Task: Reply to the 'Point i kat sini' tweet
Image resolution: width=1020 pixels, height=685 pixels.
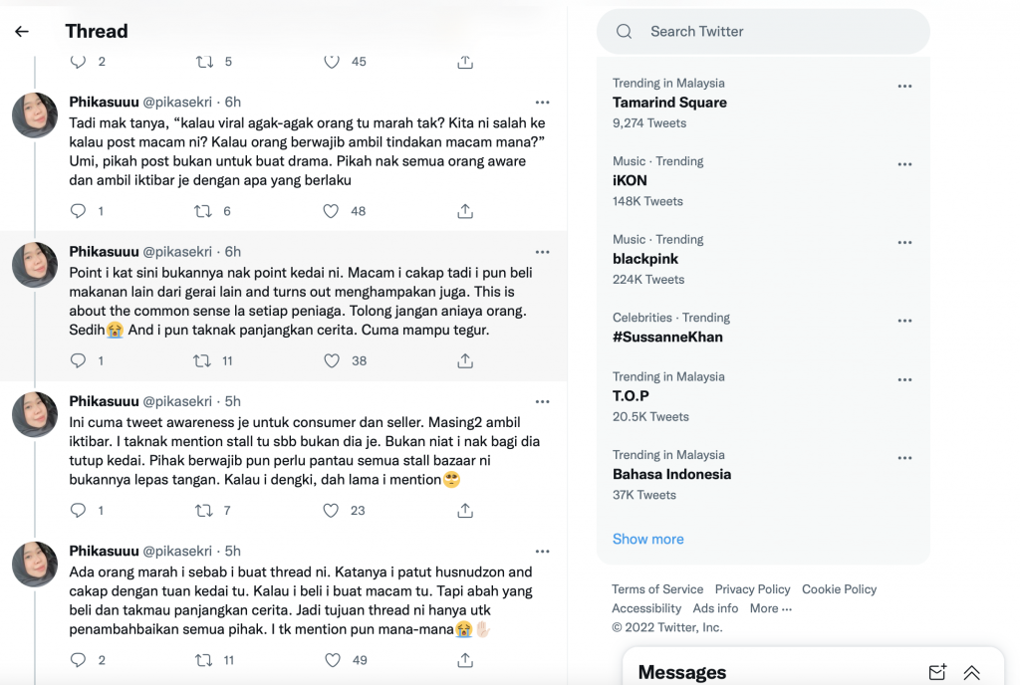Action: tap(79, 360)
